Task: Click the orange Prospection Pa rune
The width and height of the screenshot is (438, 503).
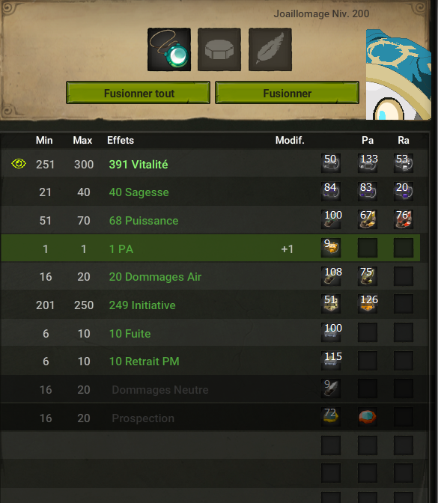Action: (x=368, y=417)
